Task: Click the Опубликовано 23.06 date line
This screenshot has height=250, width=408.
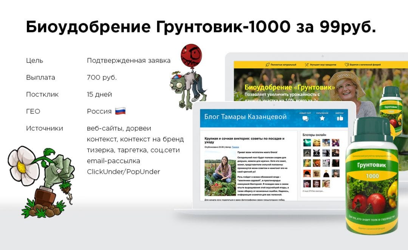Action: click(215, 147)
